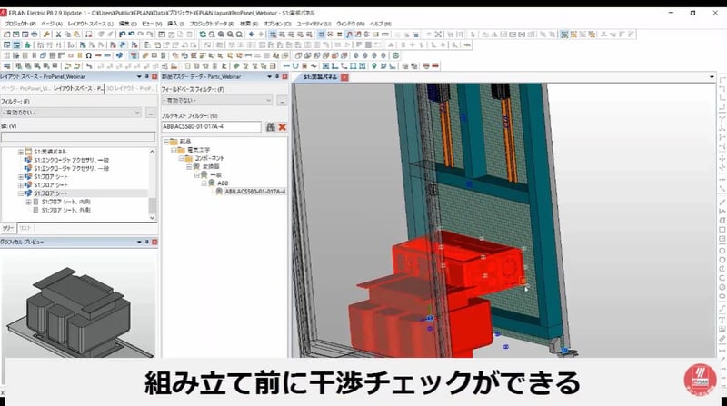Switch to the 3D レイアウト navigator tab

(x=129, y=88)
